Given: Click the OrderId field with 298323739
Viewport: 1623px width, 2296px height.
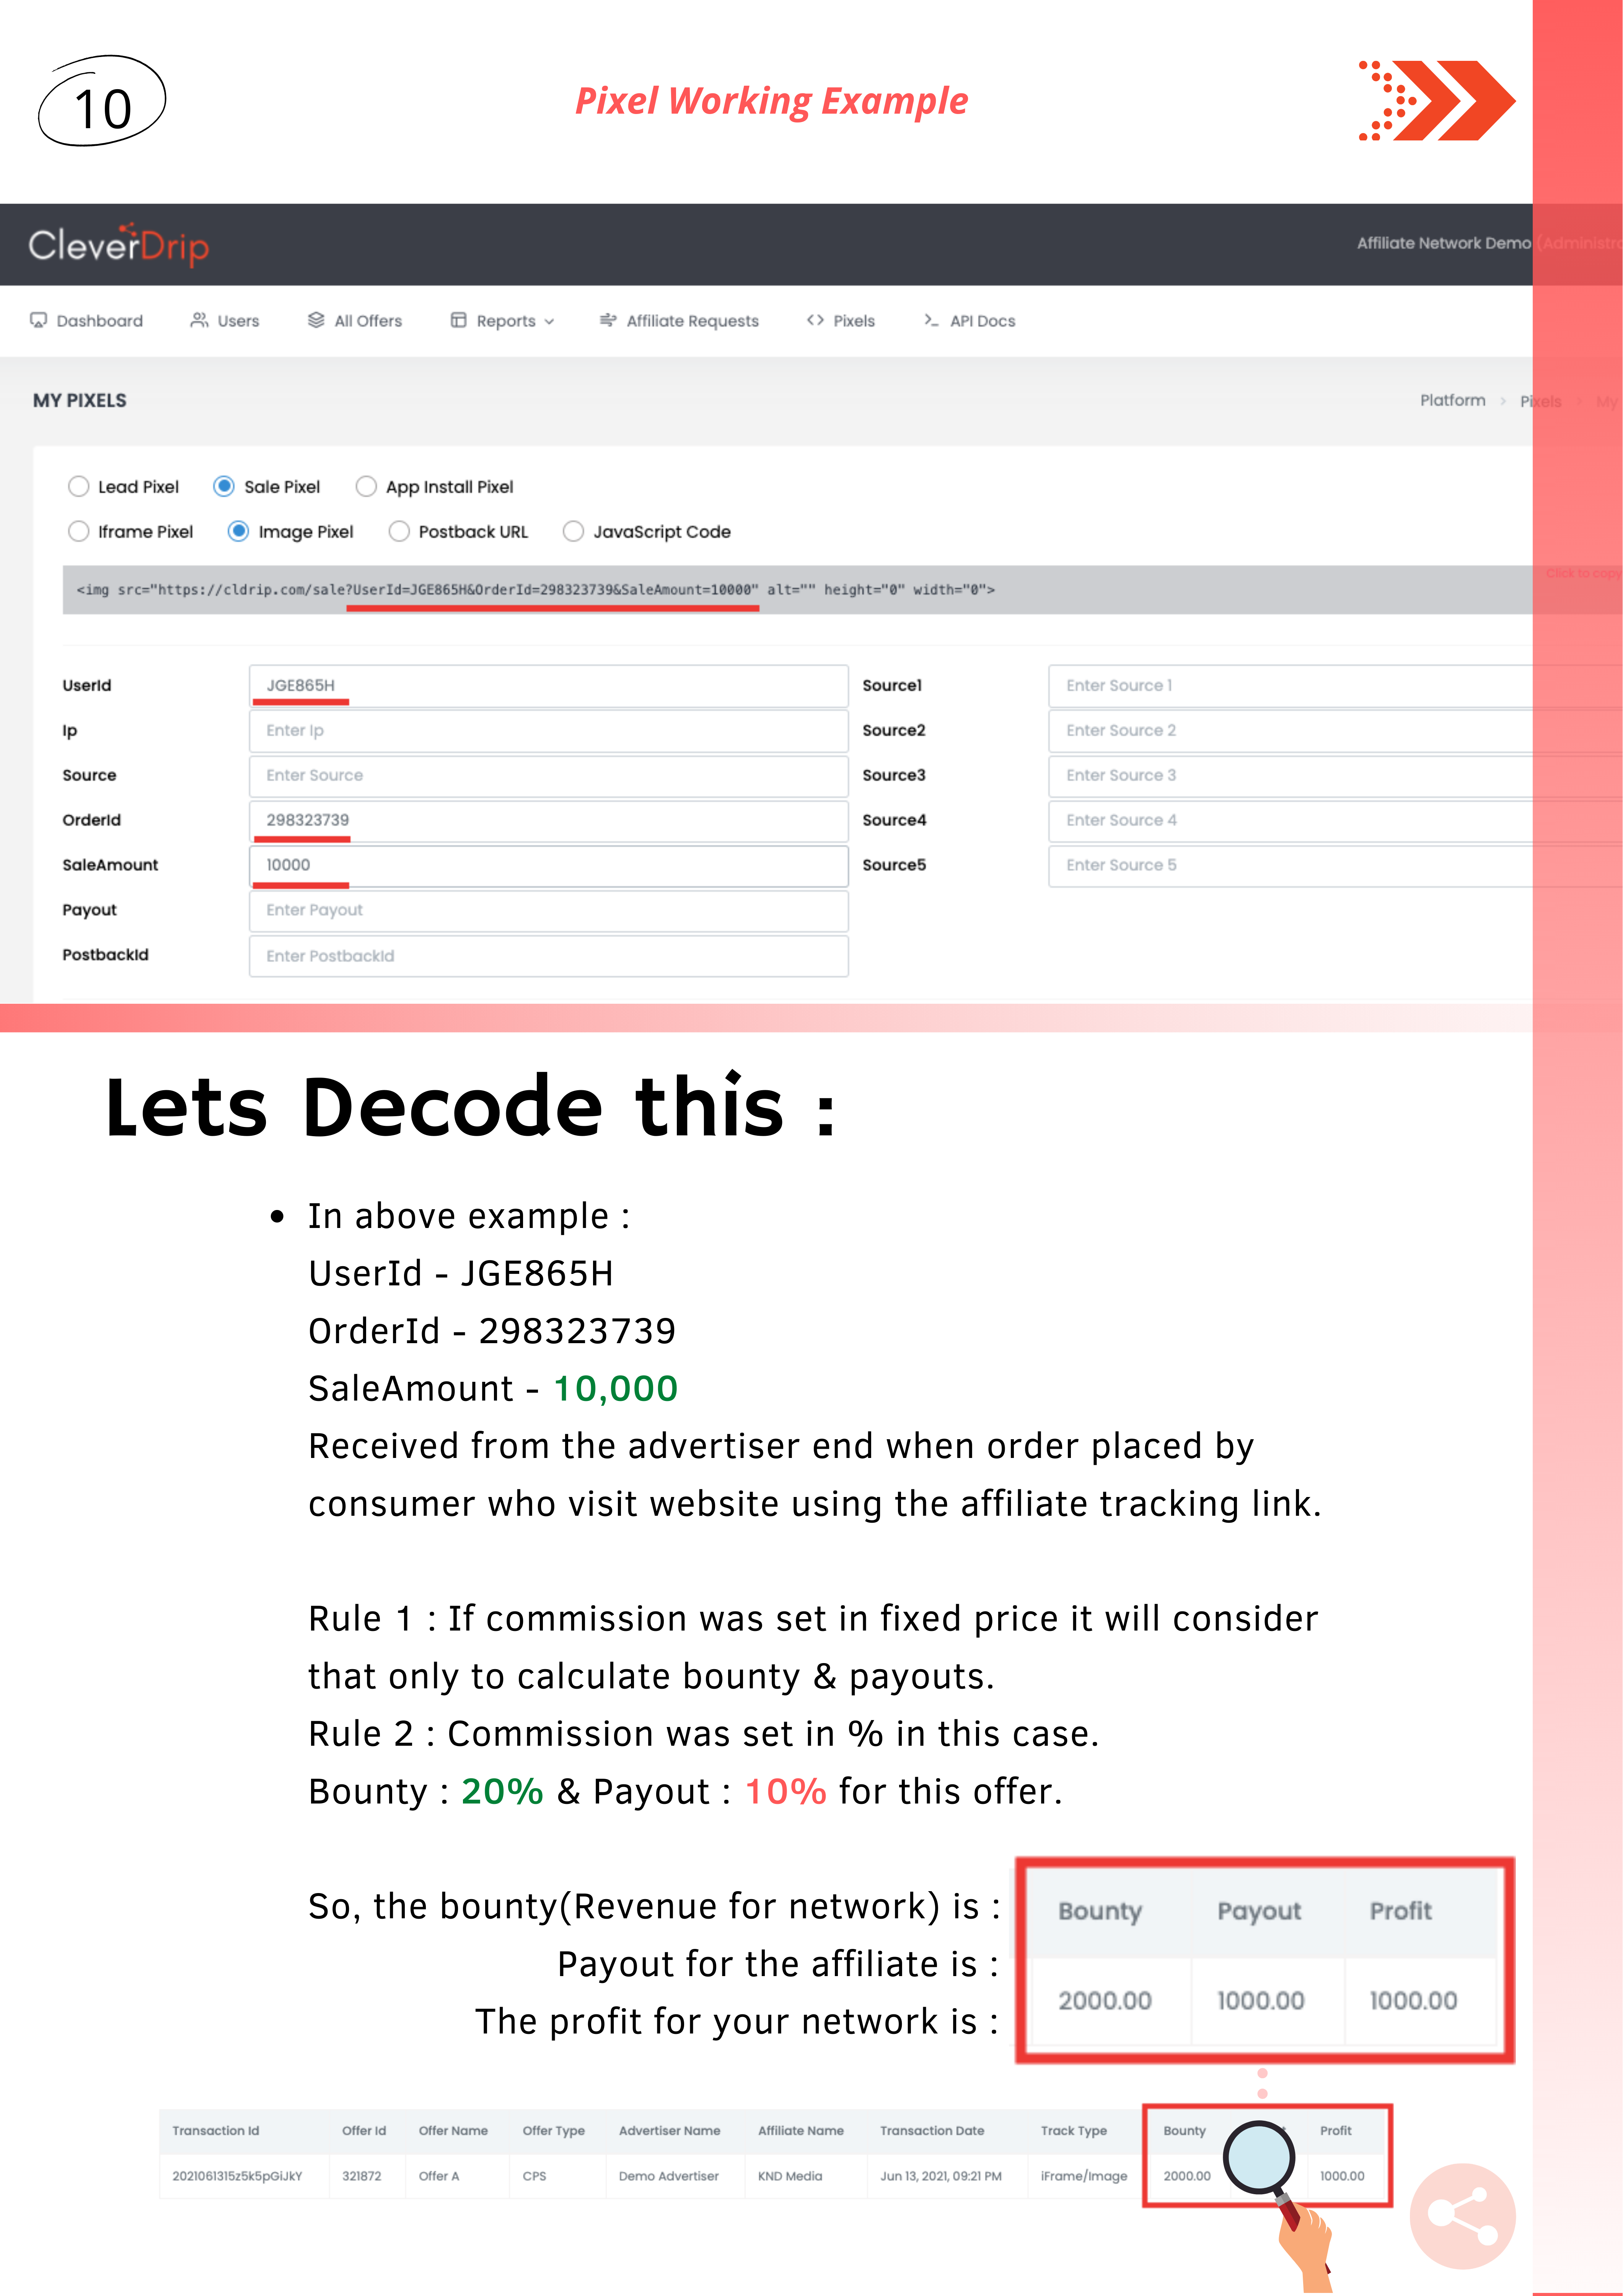Looking at the screenshot, I should 549,821.
